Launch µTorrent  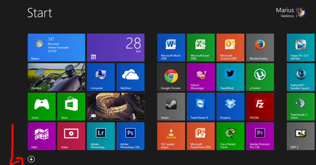point(260,77)
